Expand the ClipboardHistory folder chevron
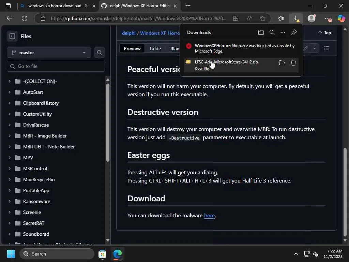This screenshot has height=262, width=349. click(x=10, y=103)
